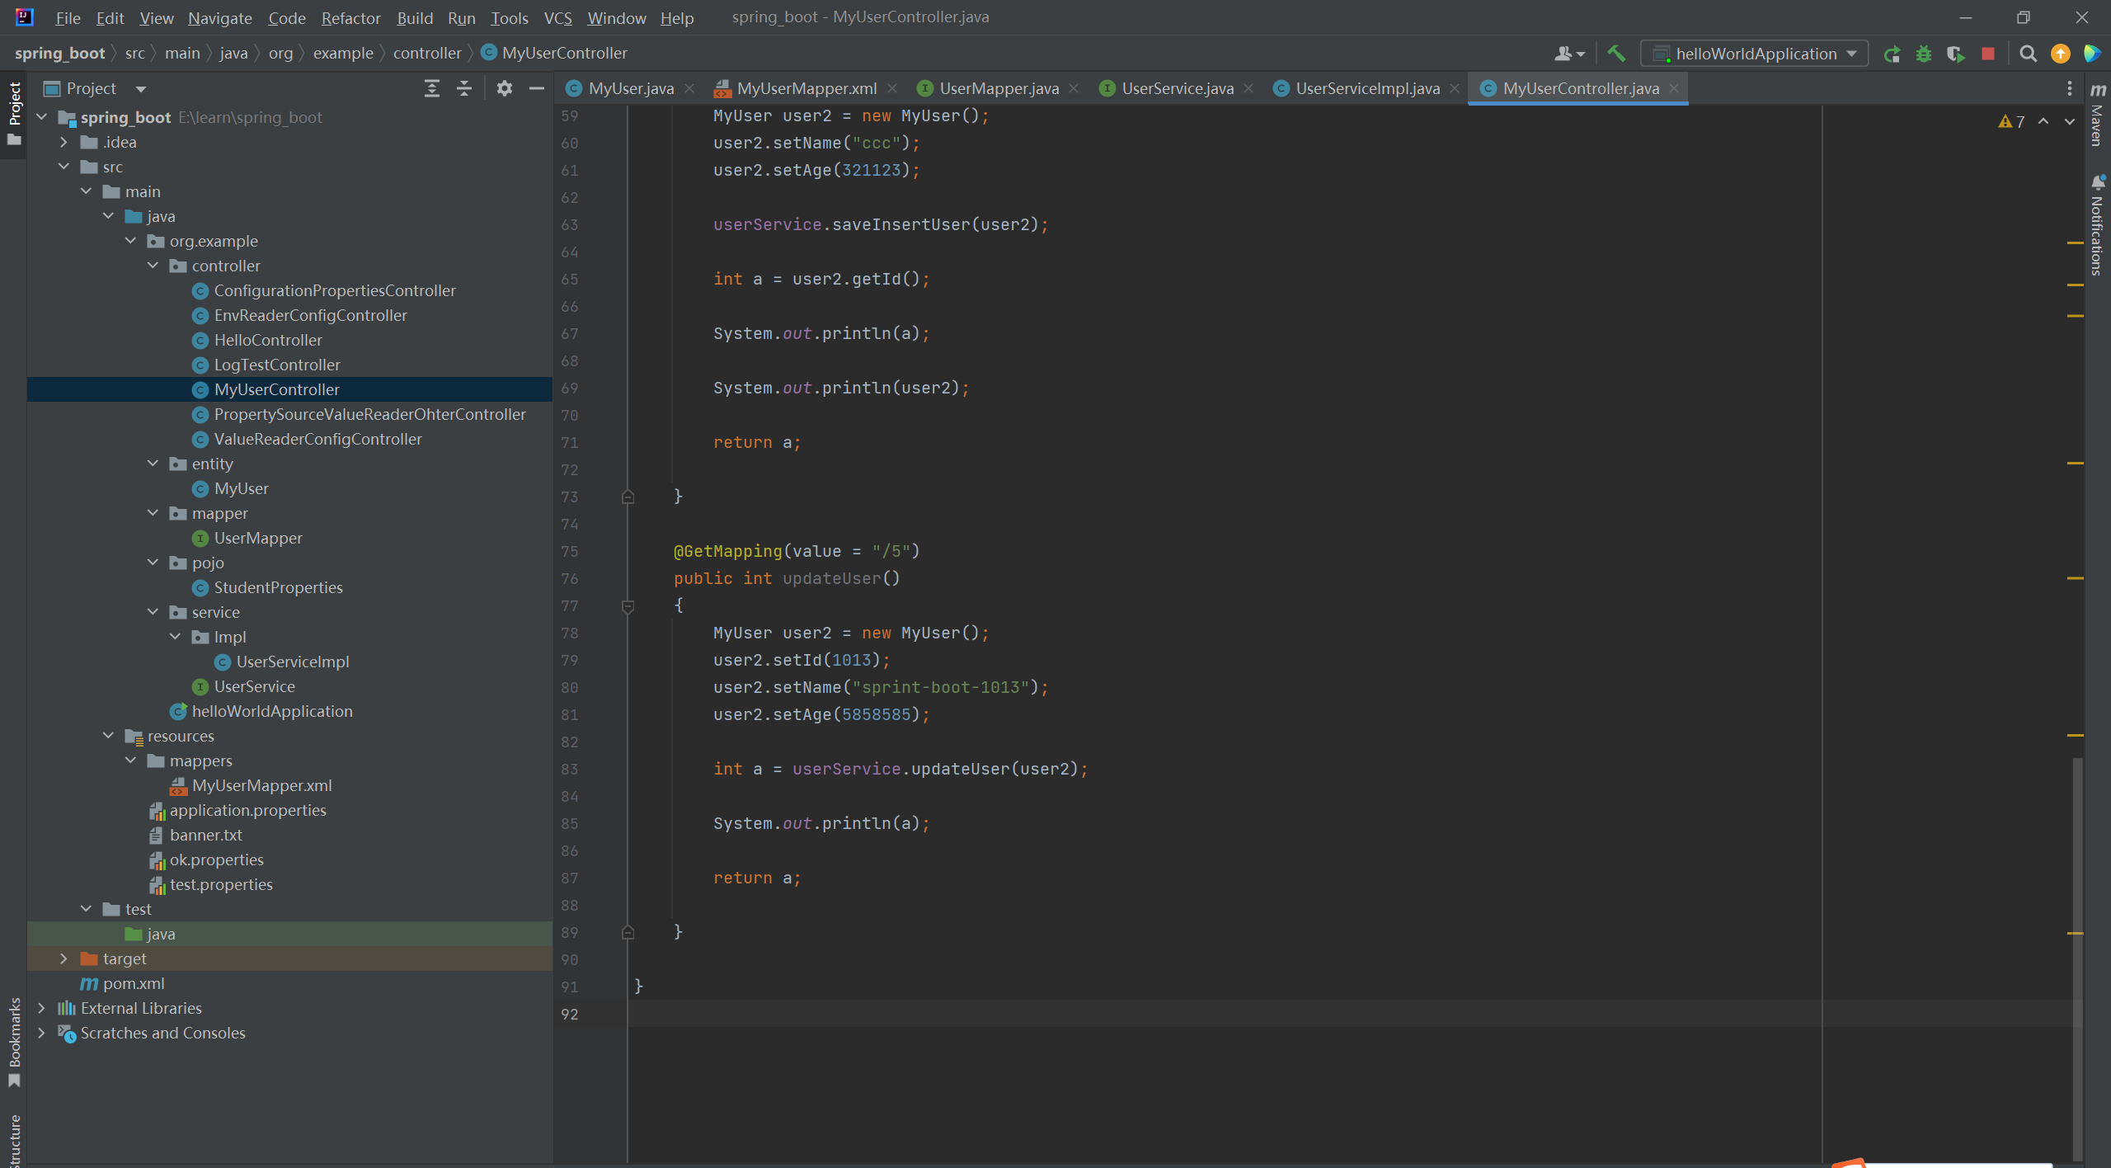Open MyUserMapper.xml in project tree
Image resolution: width=2111 pixels, height=1168 pixels.
point(261,785)
